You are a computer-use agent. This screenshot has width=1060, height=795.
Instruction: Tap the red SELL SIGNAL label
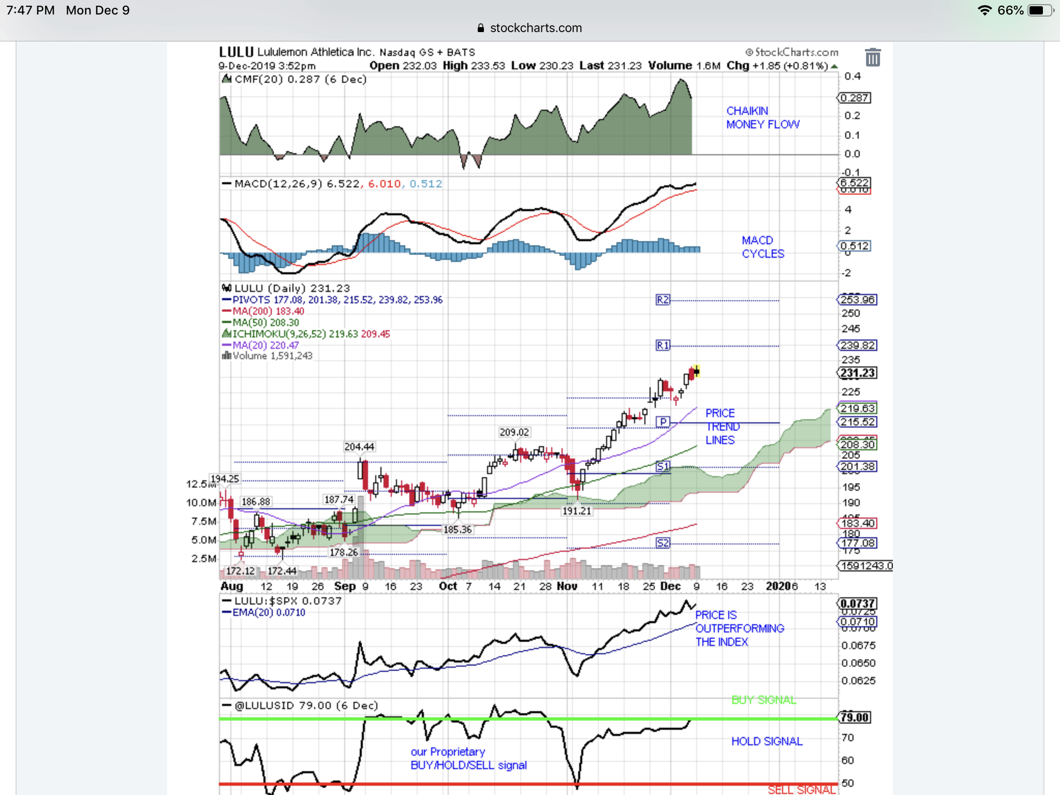point(802,789)
